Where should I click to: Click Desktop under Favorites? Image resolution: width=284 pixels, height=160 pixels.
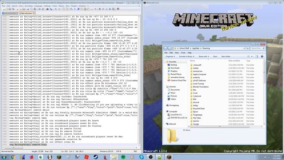tap(174, 65)
